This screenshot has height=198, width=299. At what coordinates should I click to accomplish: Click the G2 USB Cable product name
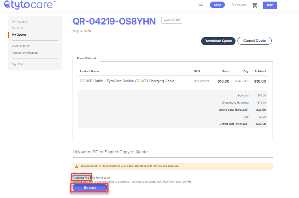(x=127, y=81)
